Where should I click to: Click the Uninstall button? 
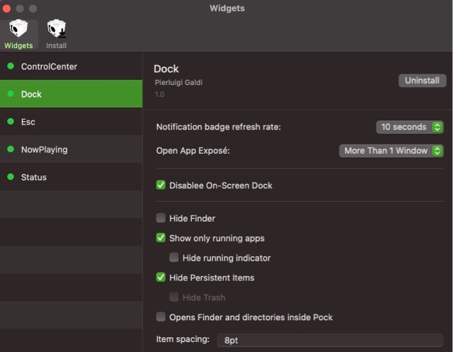(x=422, y=81)
